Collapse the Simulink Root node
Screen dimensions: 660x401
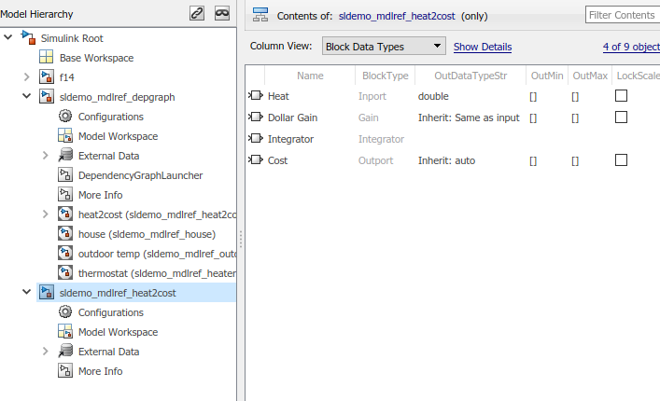(8, 37)
